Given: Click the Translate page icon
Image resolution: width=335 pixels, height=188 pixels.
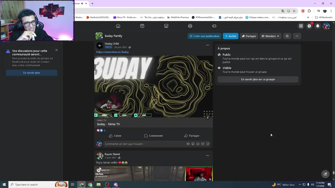Looking at the screenshot, I should (283, 11).
